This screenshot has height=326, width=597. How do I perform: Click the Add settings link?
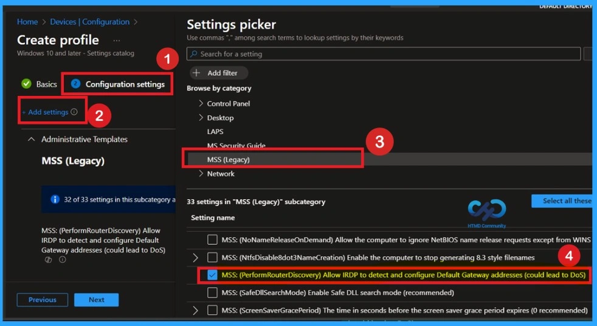46,112
